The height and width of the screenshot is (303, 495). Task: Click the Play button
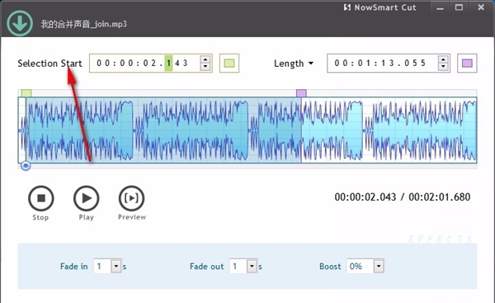coord(86,198)
